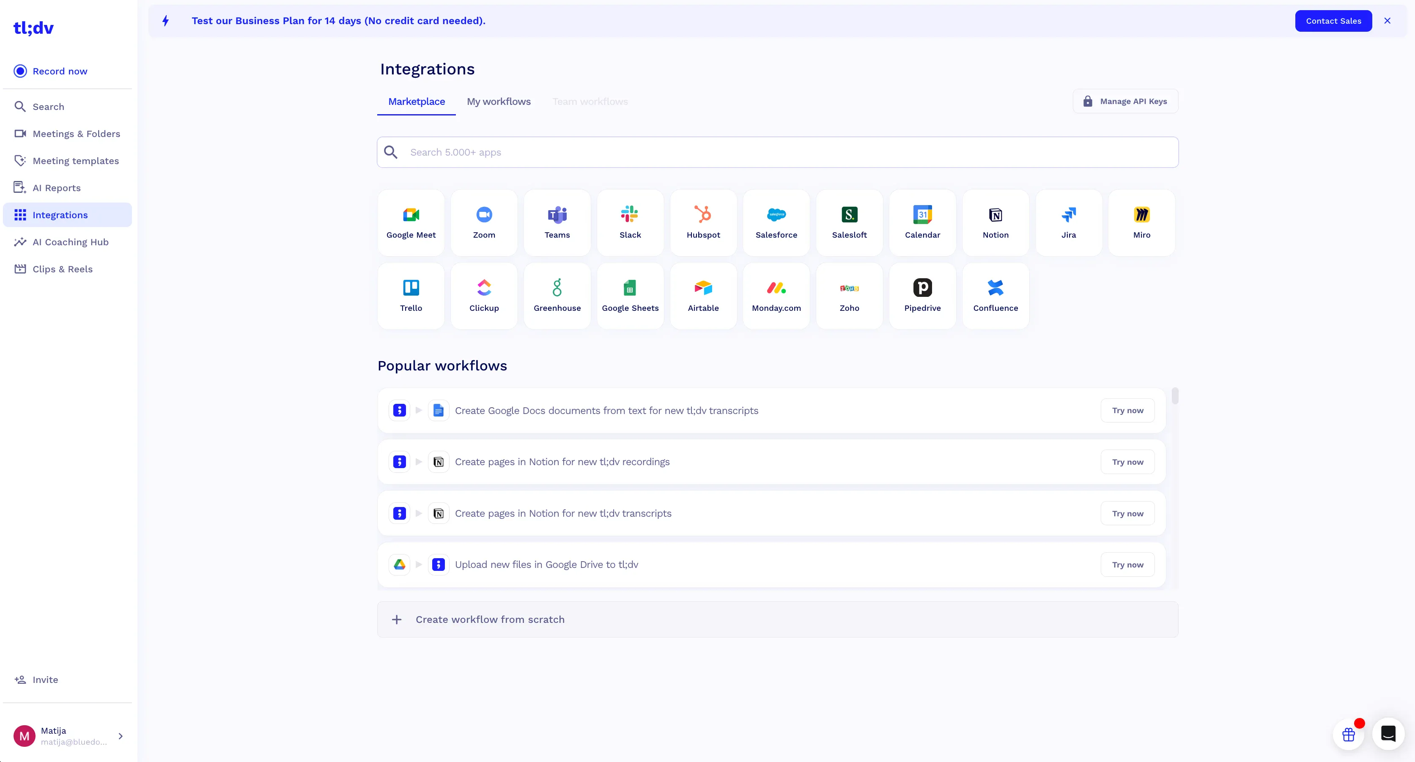Choose the Confluence integration
The width and height of the screenshot is (1415, 762).
[995, 296]
